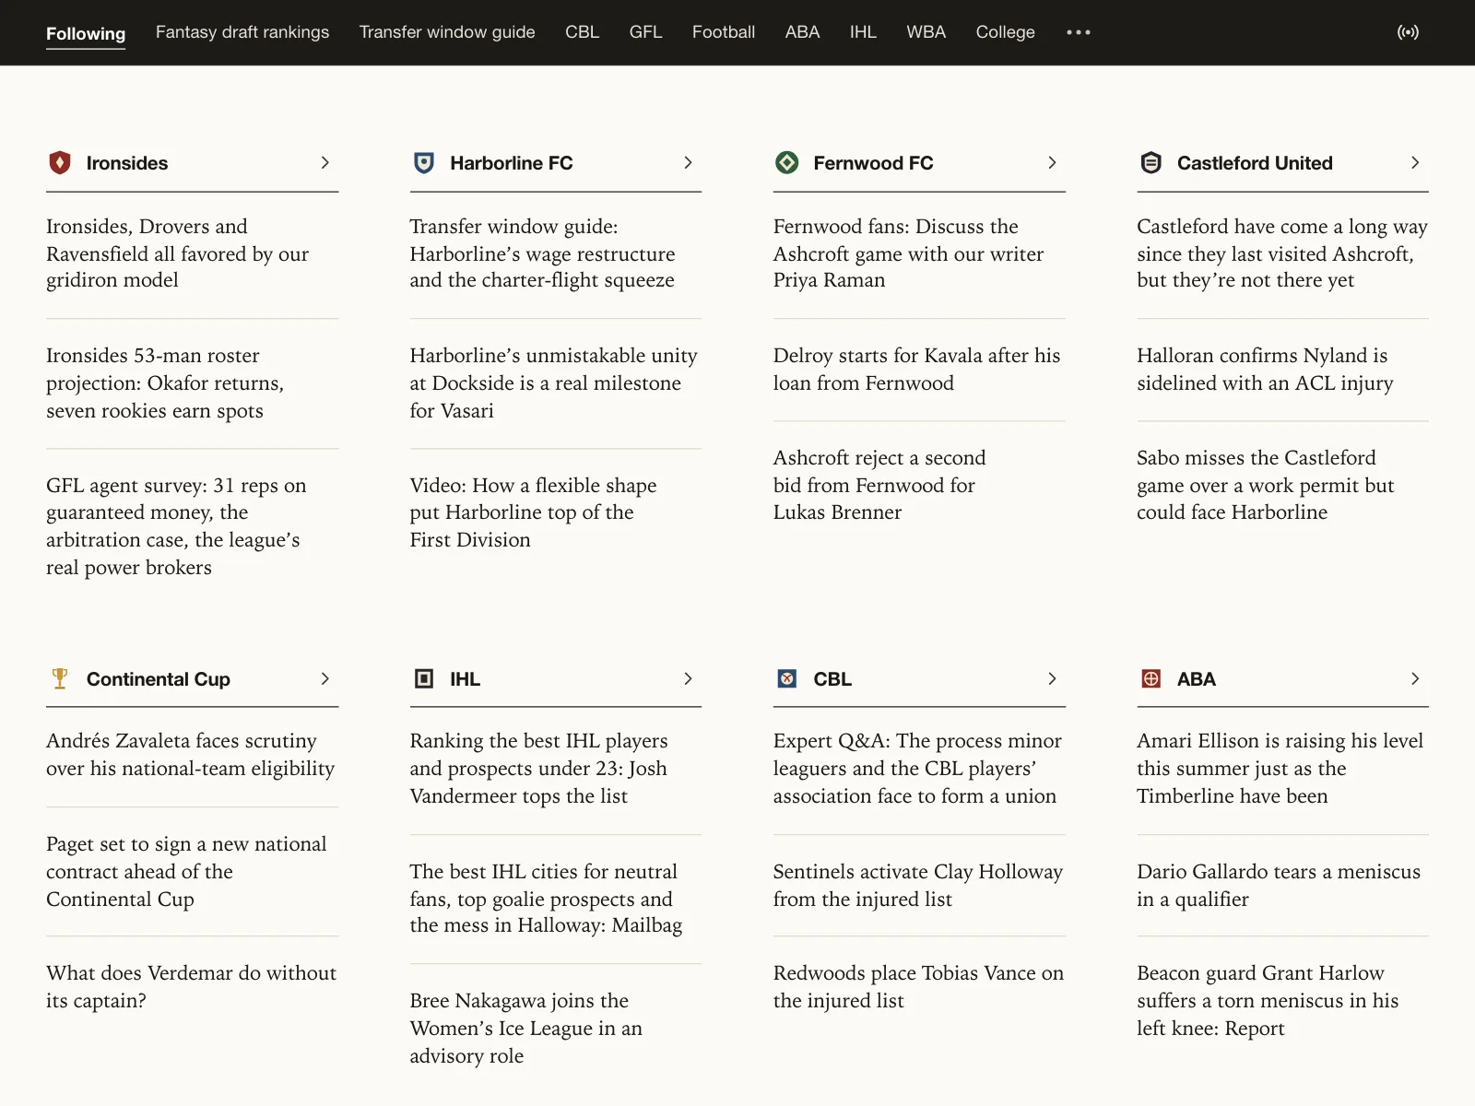Select the Following tab

click(86, 33)
